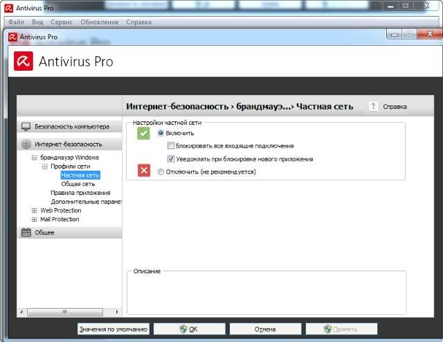
Task: Click the calendar icon beside Общее
Action: click(26, 232)
